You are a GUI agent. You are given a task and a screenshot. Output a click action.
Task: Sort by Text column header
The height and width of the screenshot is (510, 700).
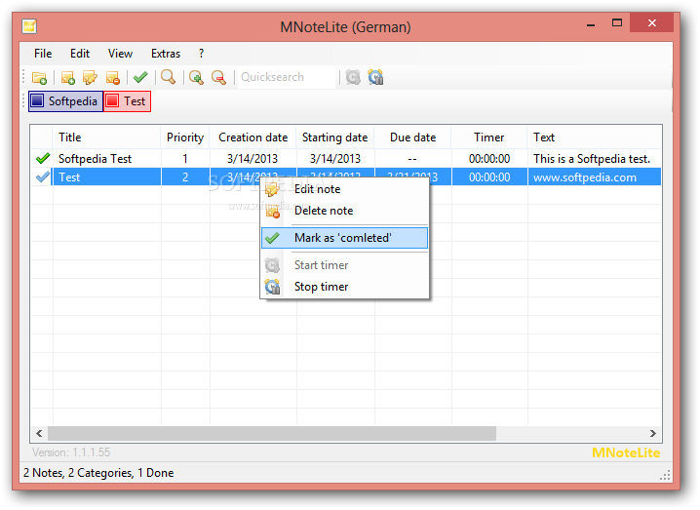(x=595, y=137)
